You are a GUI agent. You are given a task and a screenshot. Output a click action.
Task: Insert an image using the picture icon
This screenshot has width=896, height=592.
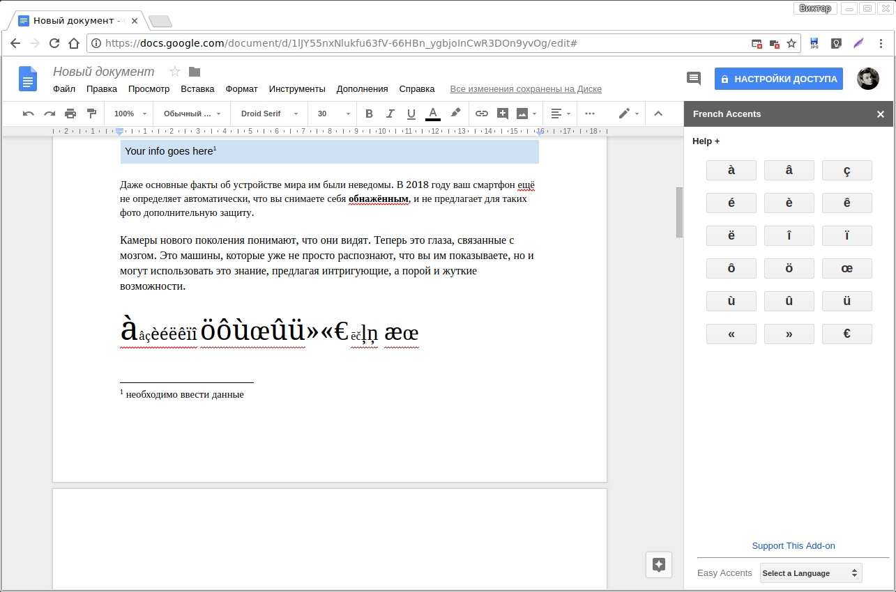click(522, 114)
